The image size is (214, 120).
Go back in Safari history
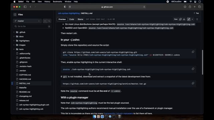[30, 7]
